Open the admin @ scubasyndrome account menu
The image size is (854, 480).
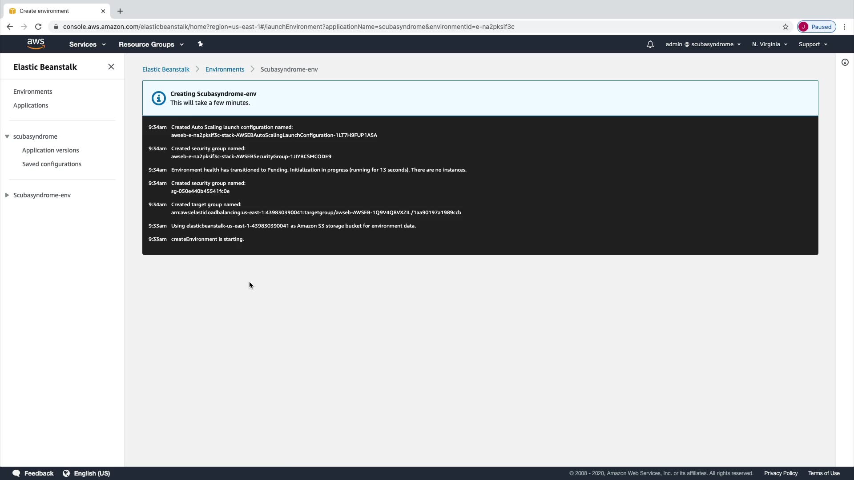703,44
